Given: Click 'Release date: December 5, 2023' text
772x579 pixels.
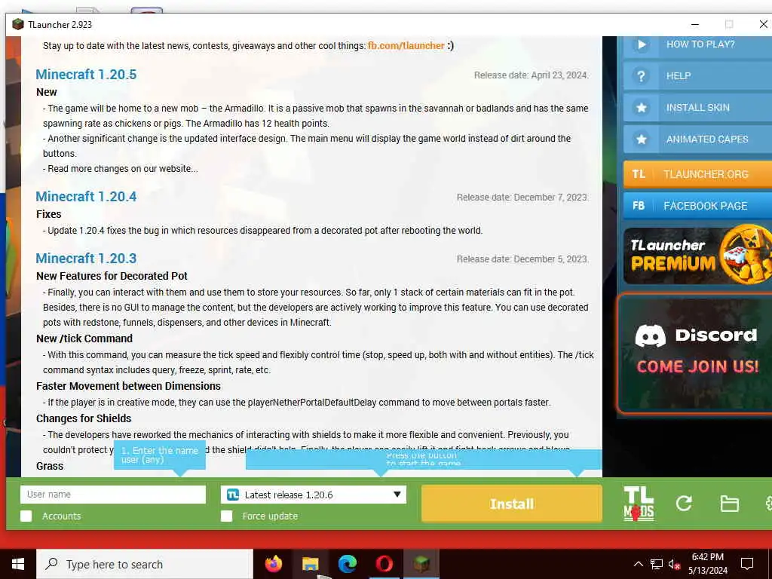Looking at the screenshot, I should point(522,259).
